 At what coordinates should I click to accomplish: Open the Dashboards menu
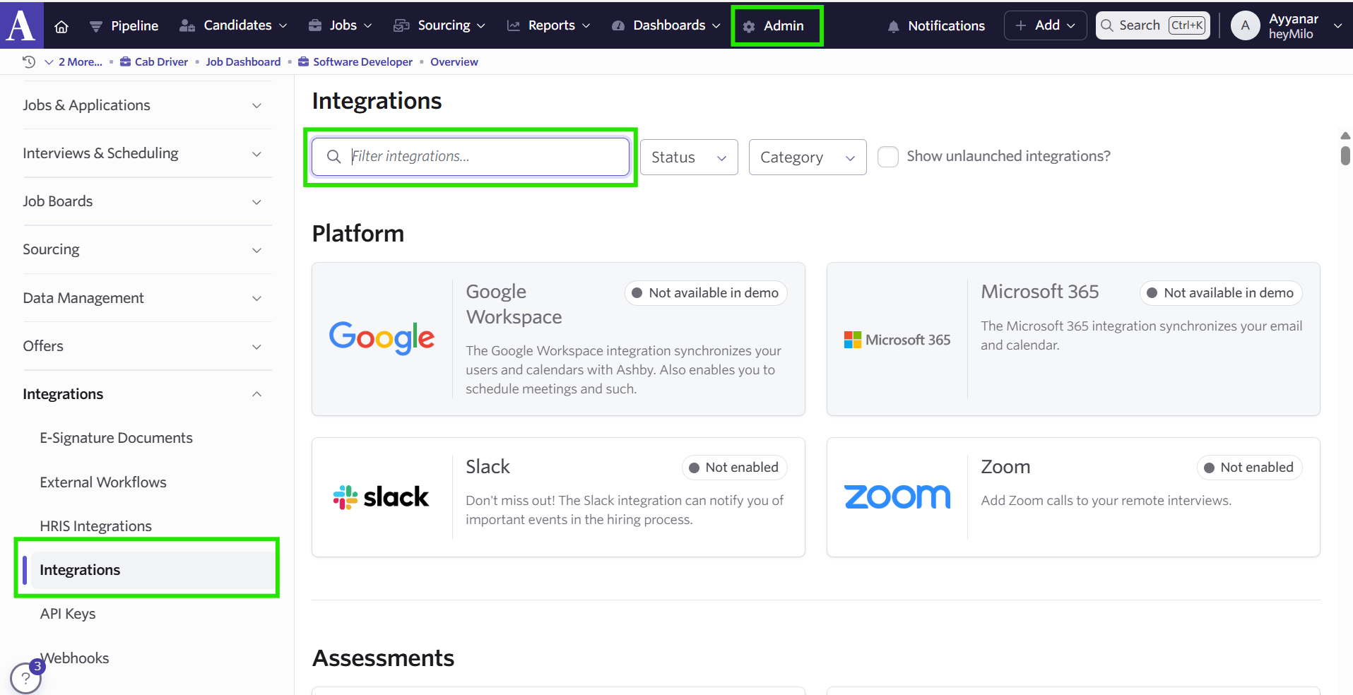(666, 25)
